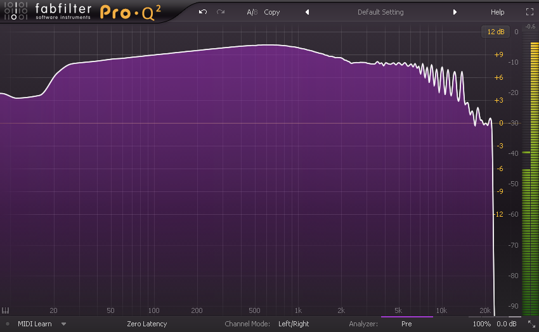Open the MIDI Learn dropdown arrow
The height and width of the screenshot is (332, 539).
(x=63, y=324)
